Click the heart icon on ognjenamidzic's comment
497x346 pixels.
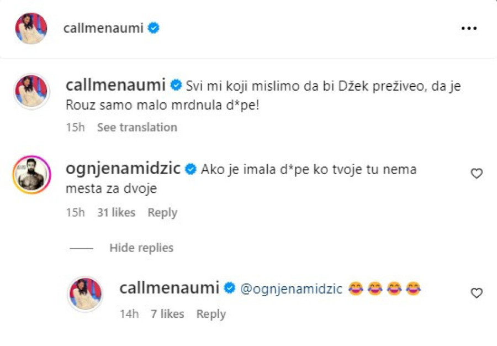pos(475,174)
